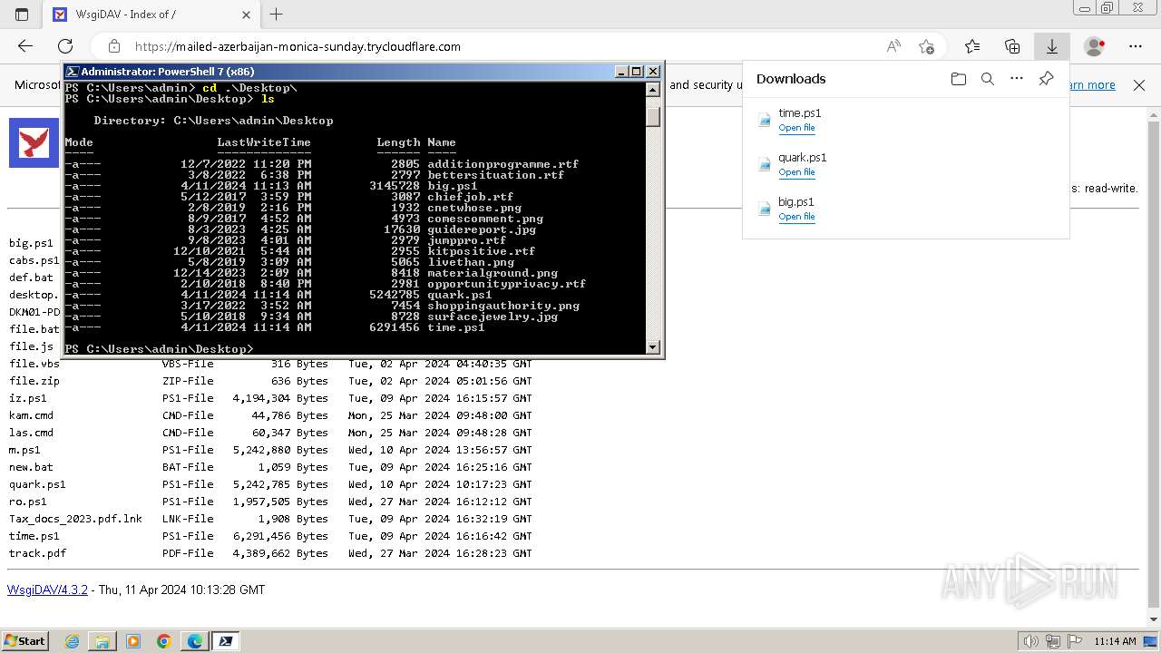Click the taskbar clock 11:14 AM

tap(1114, 641)
